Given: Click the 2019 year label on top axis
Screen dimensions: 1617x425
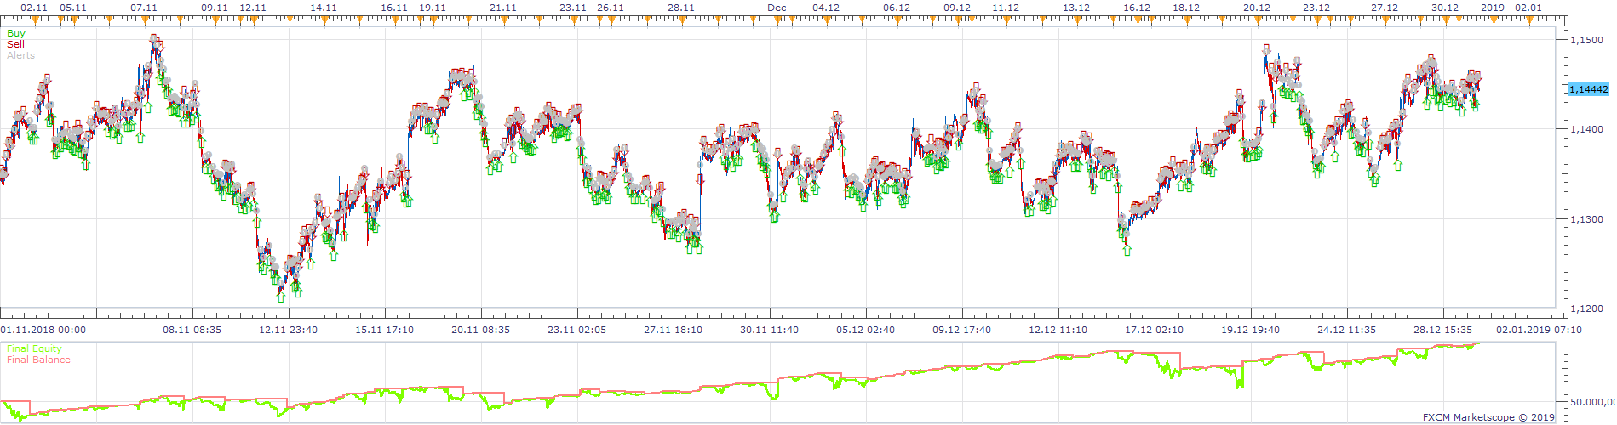Looking at the screenshot, I should (x=1493, y=8).
